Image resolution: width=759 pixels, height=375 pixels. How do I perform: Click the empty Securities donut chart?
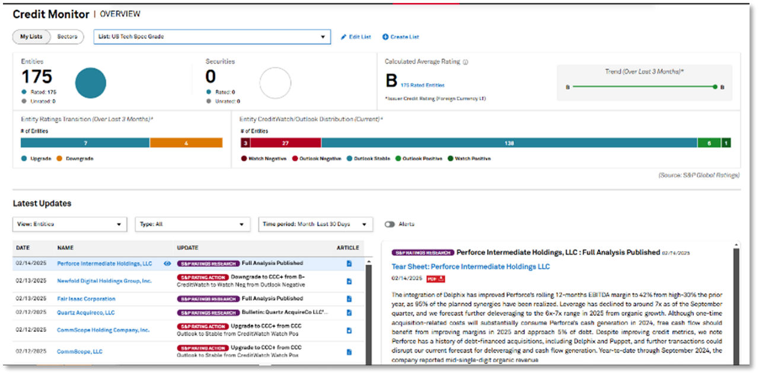coord(275,83)
